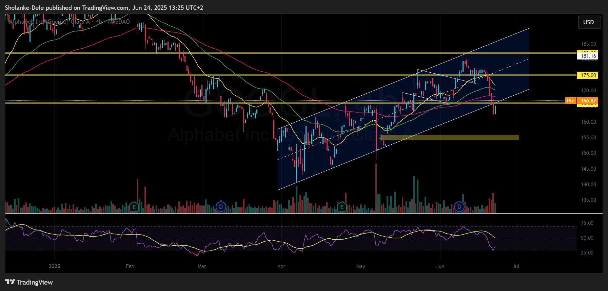The image size is (608, 291).
Task: Click the 135.00 price axis value
Action: [588, 200]
